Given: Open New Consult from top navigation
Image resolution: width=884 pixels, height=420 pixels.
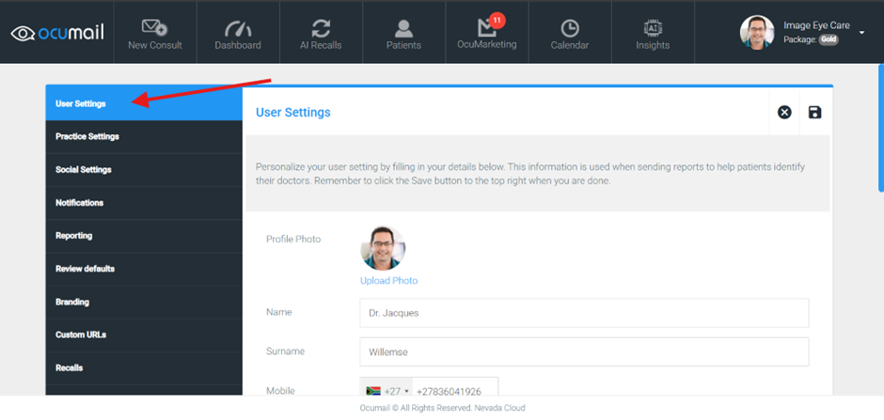Looking at the screenshot, I should tap(155, 33).
